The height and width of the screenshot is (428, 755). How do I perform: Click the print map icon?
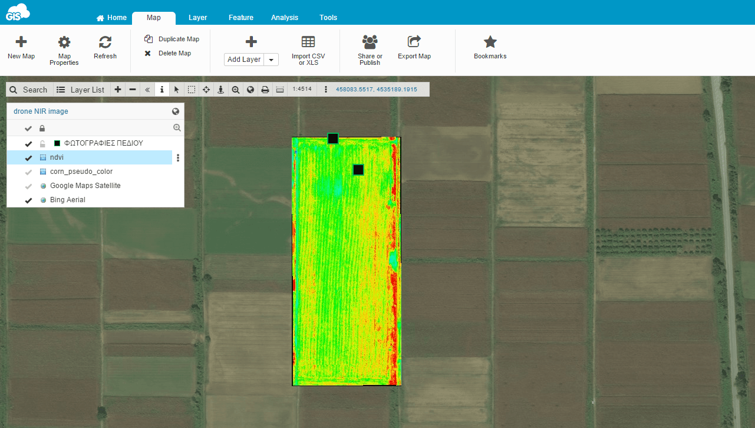tap(265, 90)
